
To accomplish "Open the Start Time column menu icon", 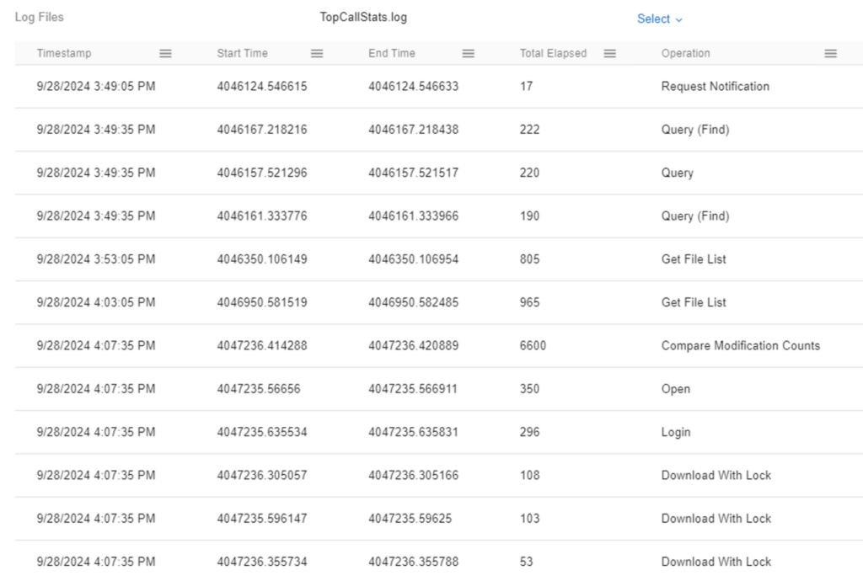I will [317, 53].
